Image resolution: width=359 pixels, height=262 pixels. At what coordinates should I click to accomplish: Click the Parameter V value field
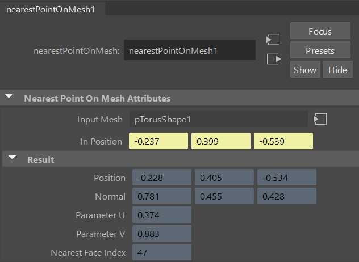pyautogui.click(x=162, y=234)
